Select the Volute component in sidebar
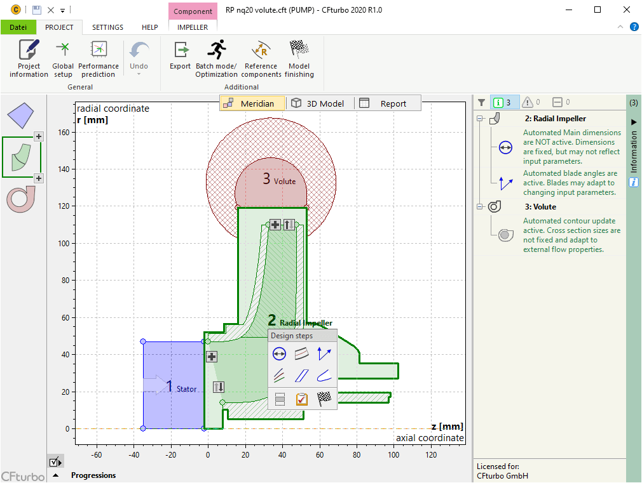642x483 pixels. point(20,199)
